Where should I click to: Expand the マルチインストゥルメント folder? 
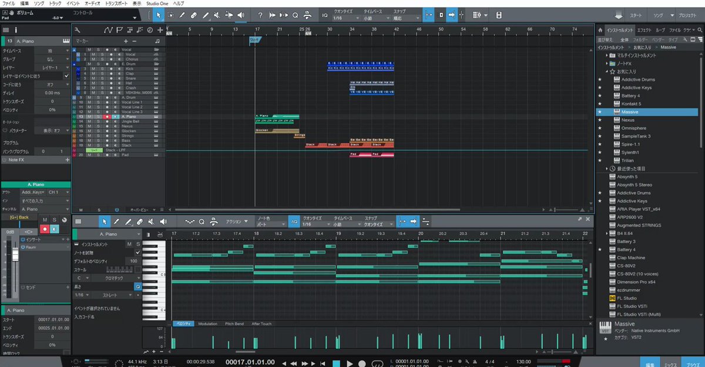607,55
